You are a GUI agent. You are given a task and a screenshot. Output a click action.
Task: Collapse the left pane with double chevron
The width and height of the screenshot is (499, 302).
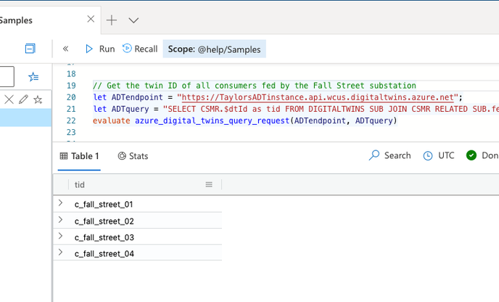tap(65, 49)
